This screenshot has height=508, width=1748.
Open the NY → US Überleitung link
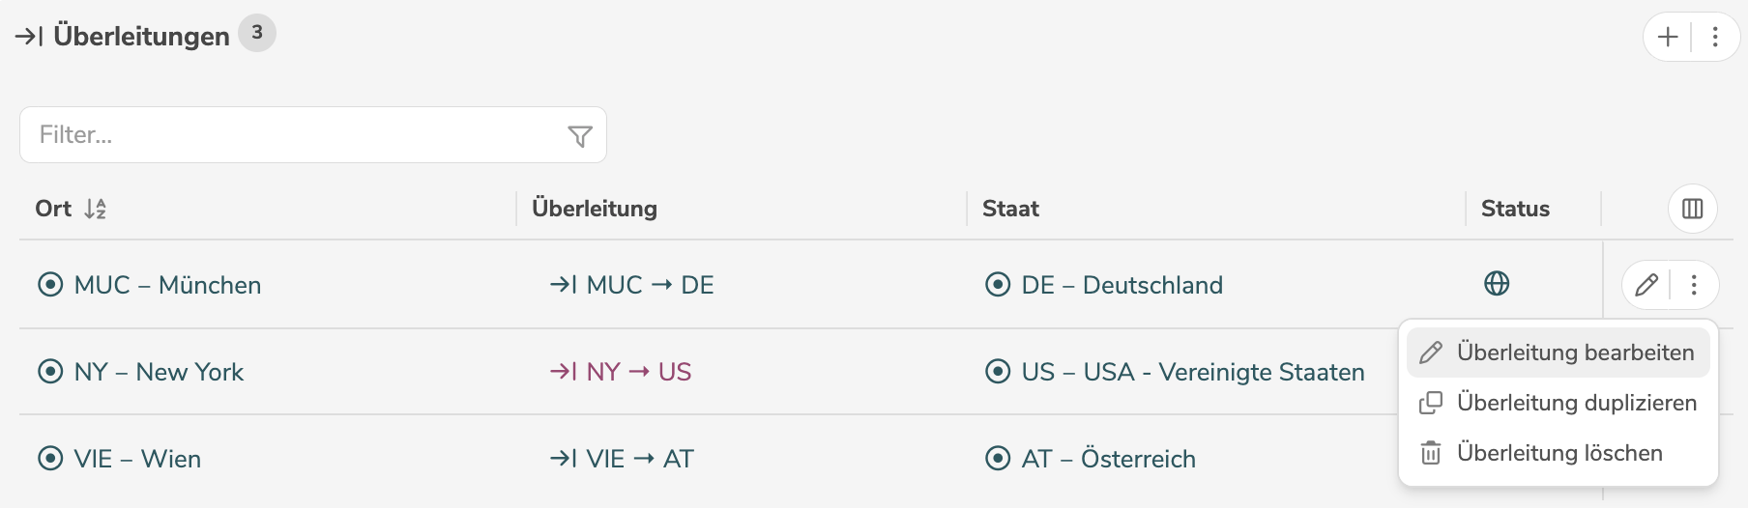pos(621,372)
